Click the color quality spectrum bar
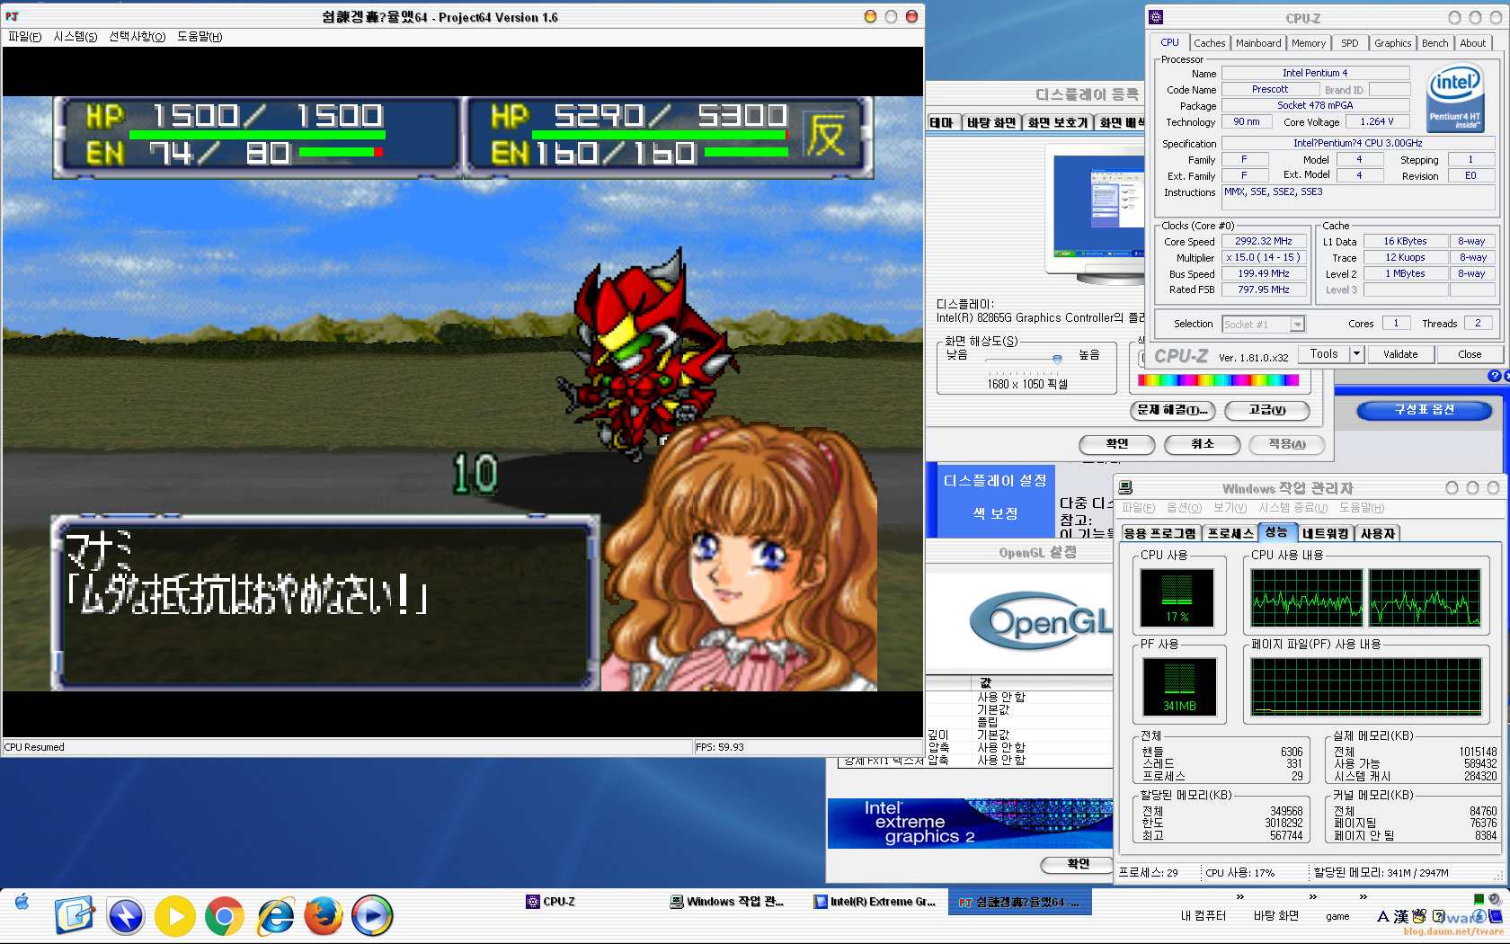Screen dimensions: 1510x944 click(x=1218, y=380)
